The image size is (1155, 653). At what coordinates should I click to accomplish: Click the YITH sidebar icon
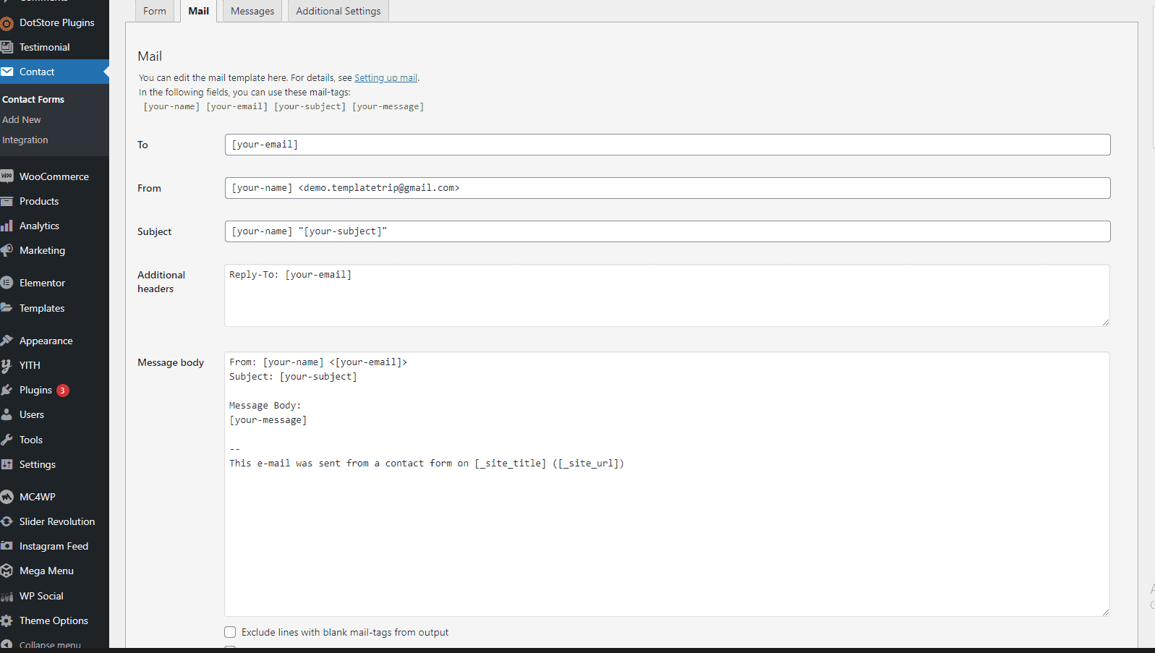click(7, 365)
